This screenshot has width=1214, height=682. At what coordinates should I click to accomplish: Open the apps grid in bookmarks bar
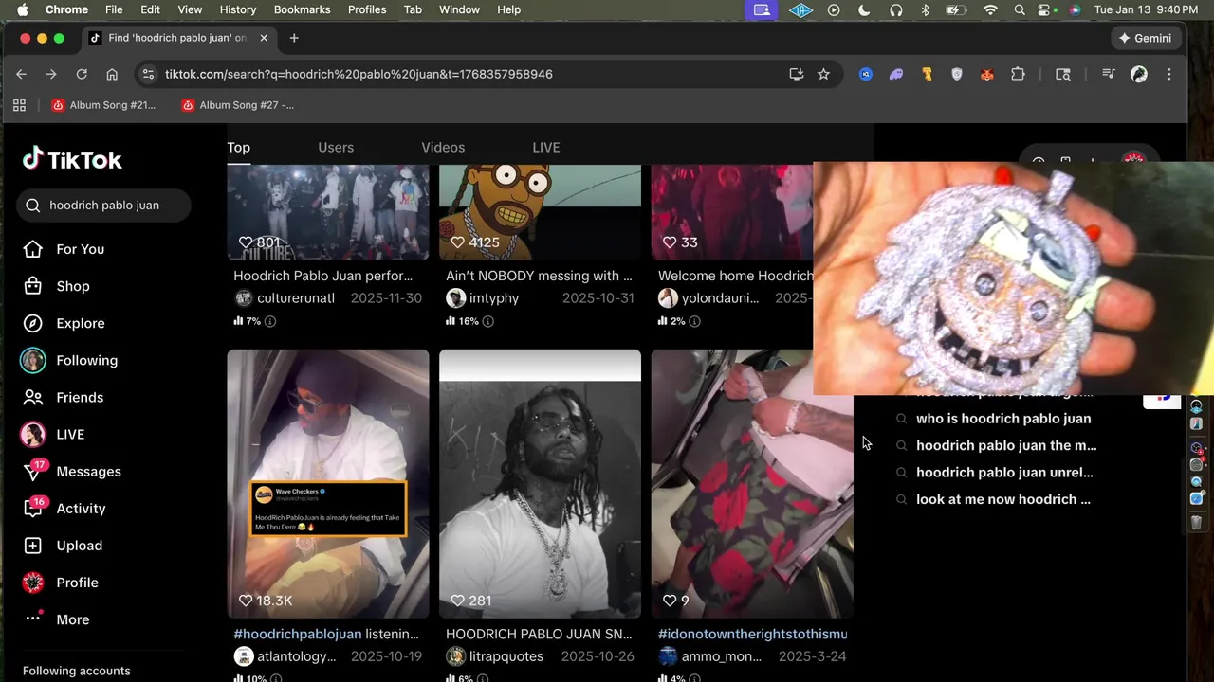(x=19, y=105)
